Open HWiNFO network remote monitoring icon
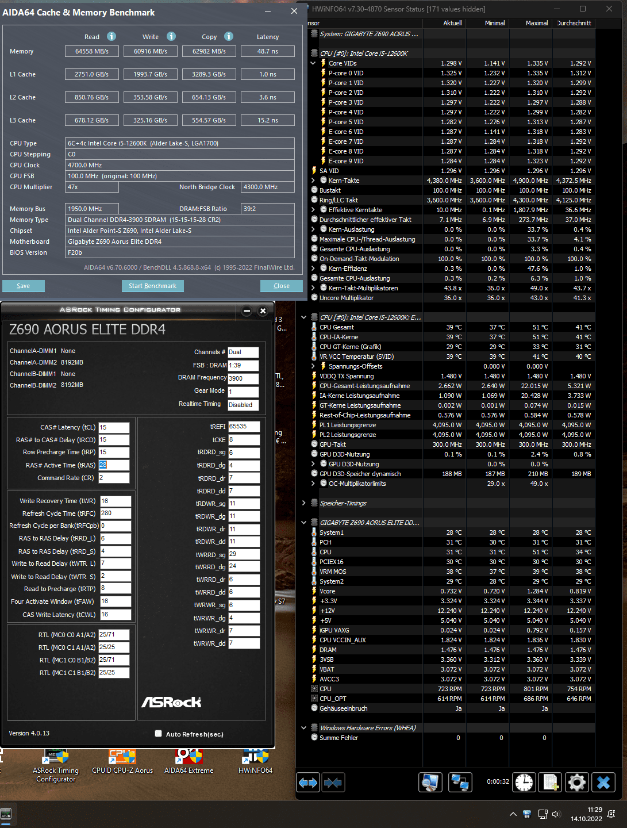 coord(460,782)
